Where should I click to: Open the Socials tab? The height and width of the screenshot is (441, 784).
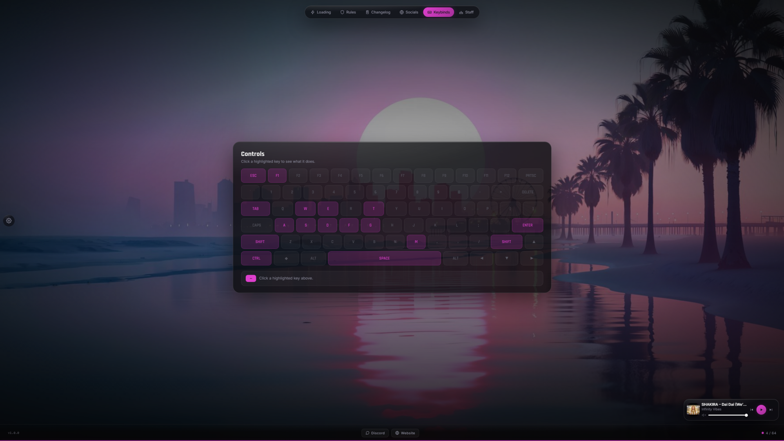[x=409, y=12]
